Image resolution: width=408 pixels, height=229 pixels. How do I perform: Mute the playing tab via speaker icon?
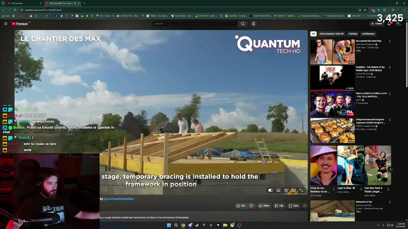[75, 3]
